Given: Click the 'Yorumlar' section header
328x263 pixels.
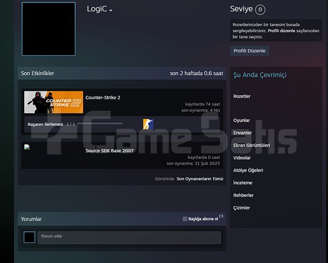Looking at the screenshot, I should click(x=31, y=219).
